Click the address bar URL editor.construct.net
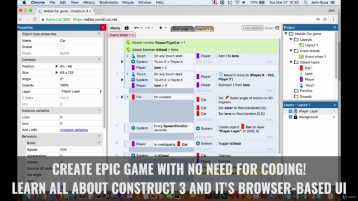Viewport: 358px width, 201px height. 95,20
